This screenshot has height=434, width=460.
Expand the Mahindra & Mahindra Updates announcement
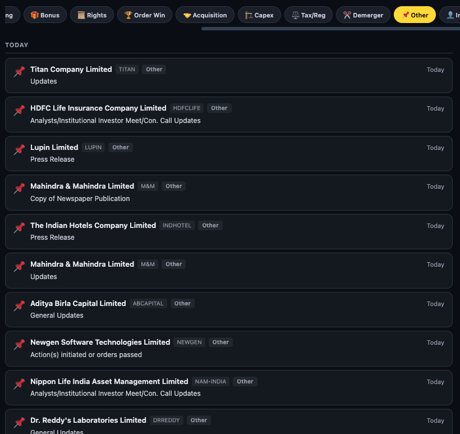(x=224, y=270)
